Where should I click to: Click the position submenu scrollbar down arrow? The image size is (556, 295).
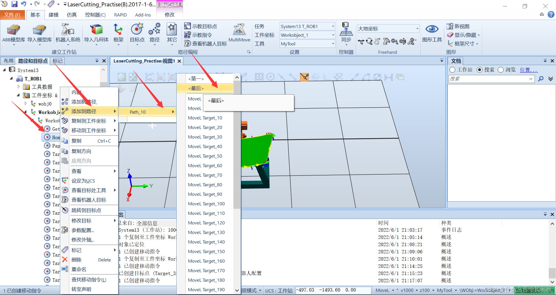[237, 290]
